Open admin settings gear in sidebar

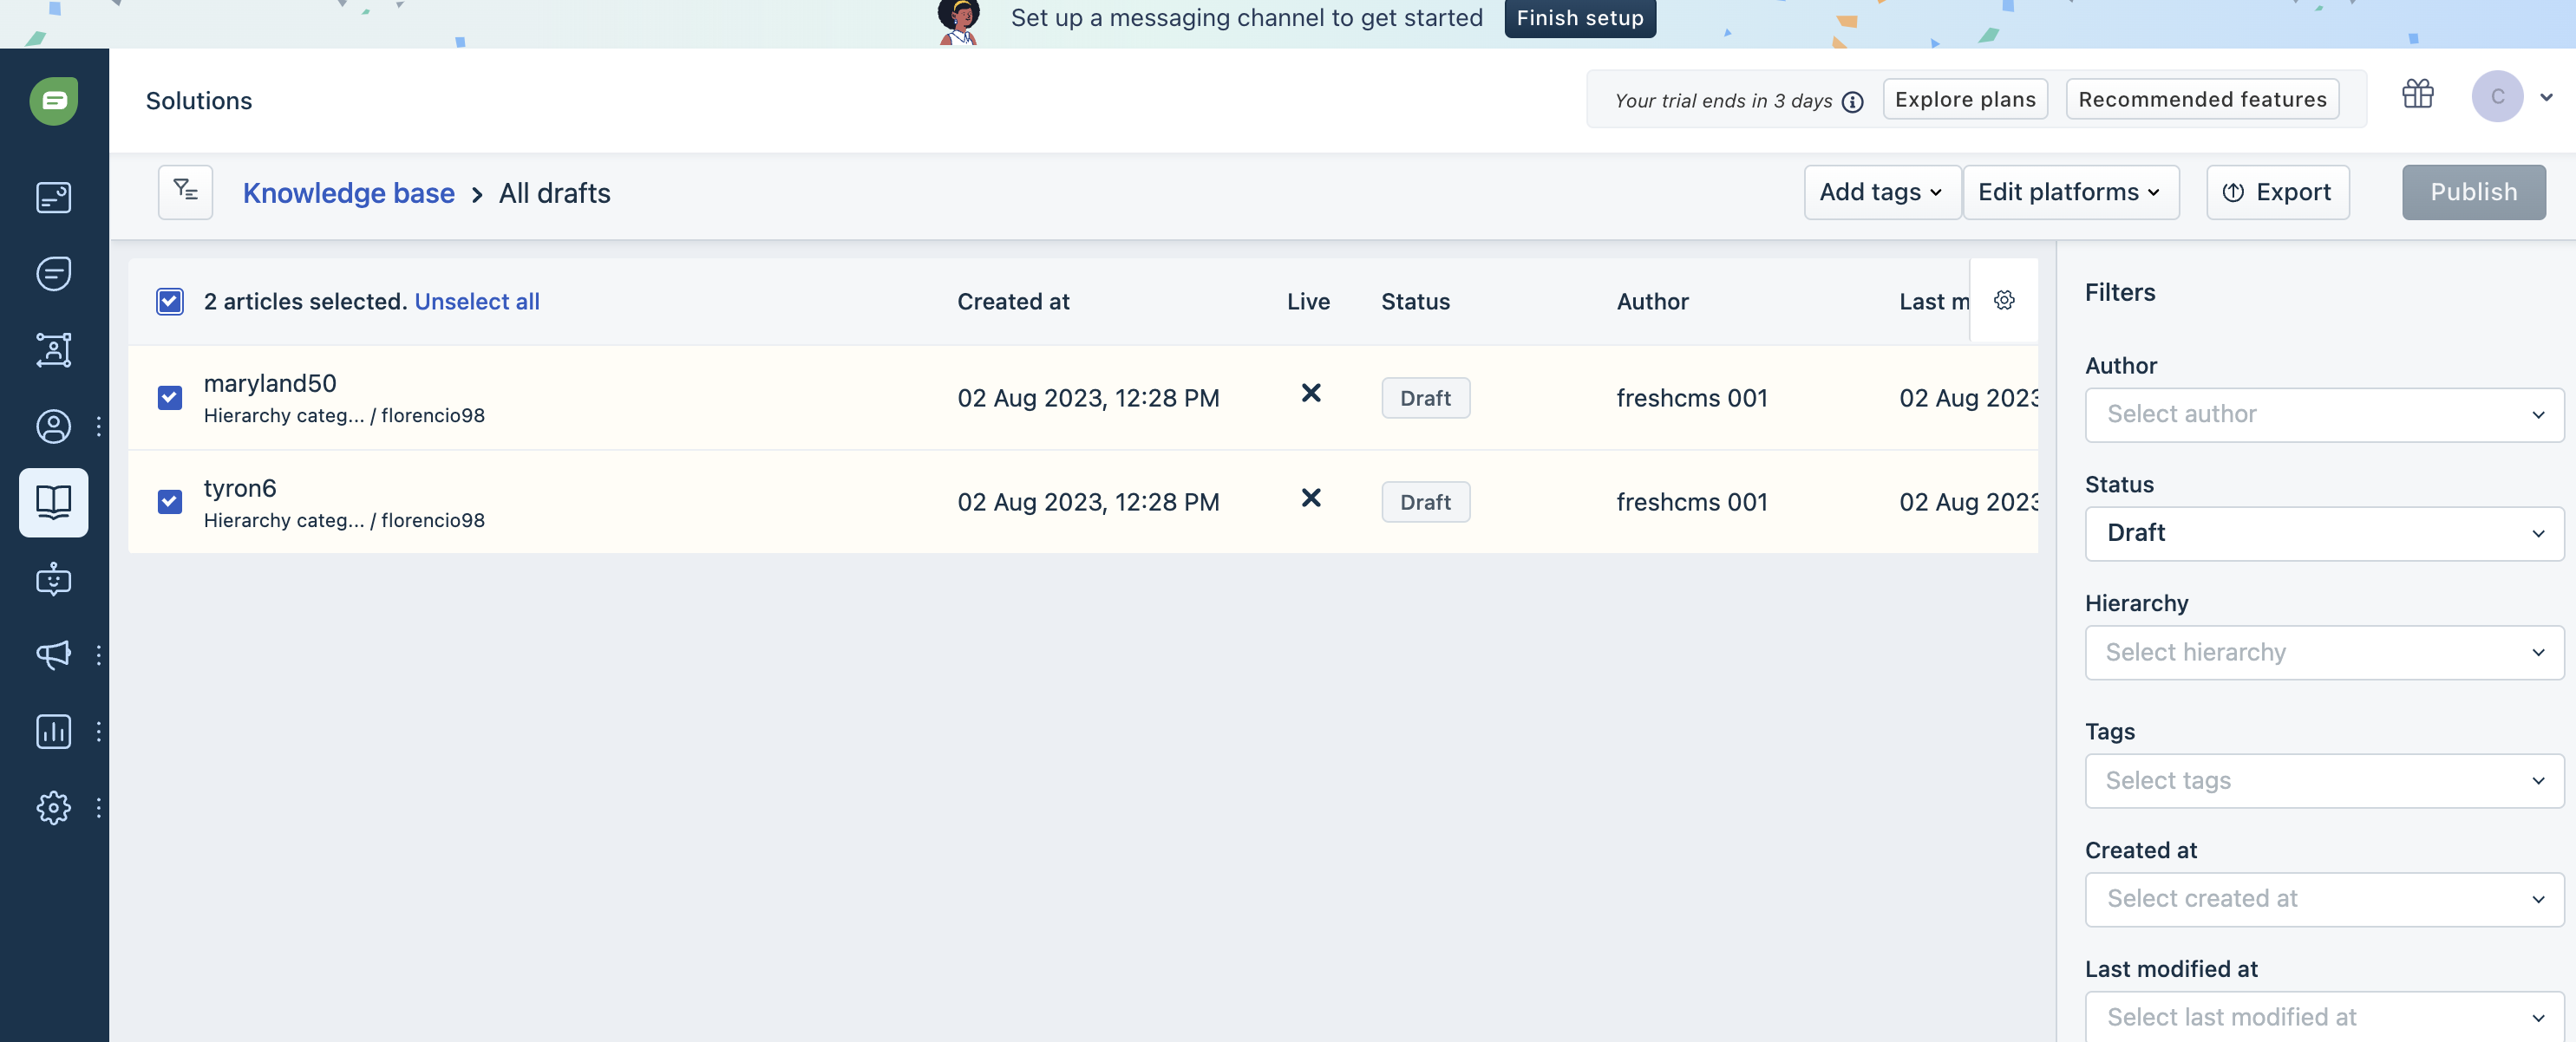53,807
